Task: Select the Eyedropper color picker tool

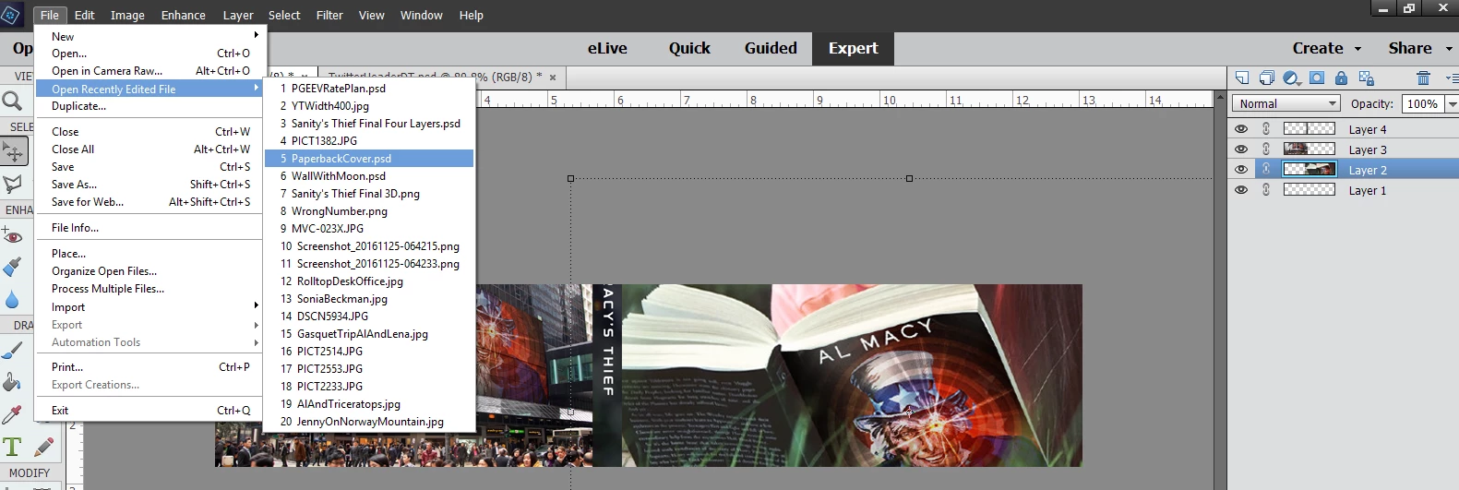Action: tap(12, 414)
